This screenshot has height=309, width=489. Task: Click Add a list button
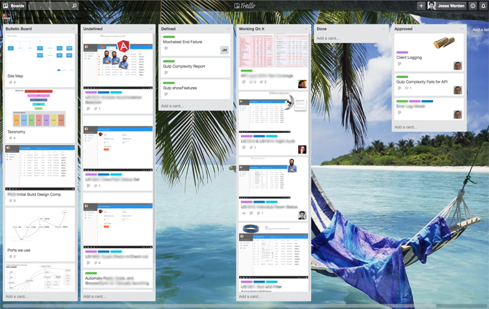click(480, 30)
